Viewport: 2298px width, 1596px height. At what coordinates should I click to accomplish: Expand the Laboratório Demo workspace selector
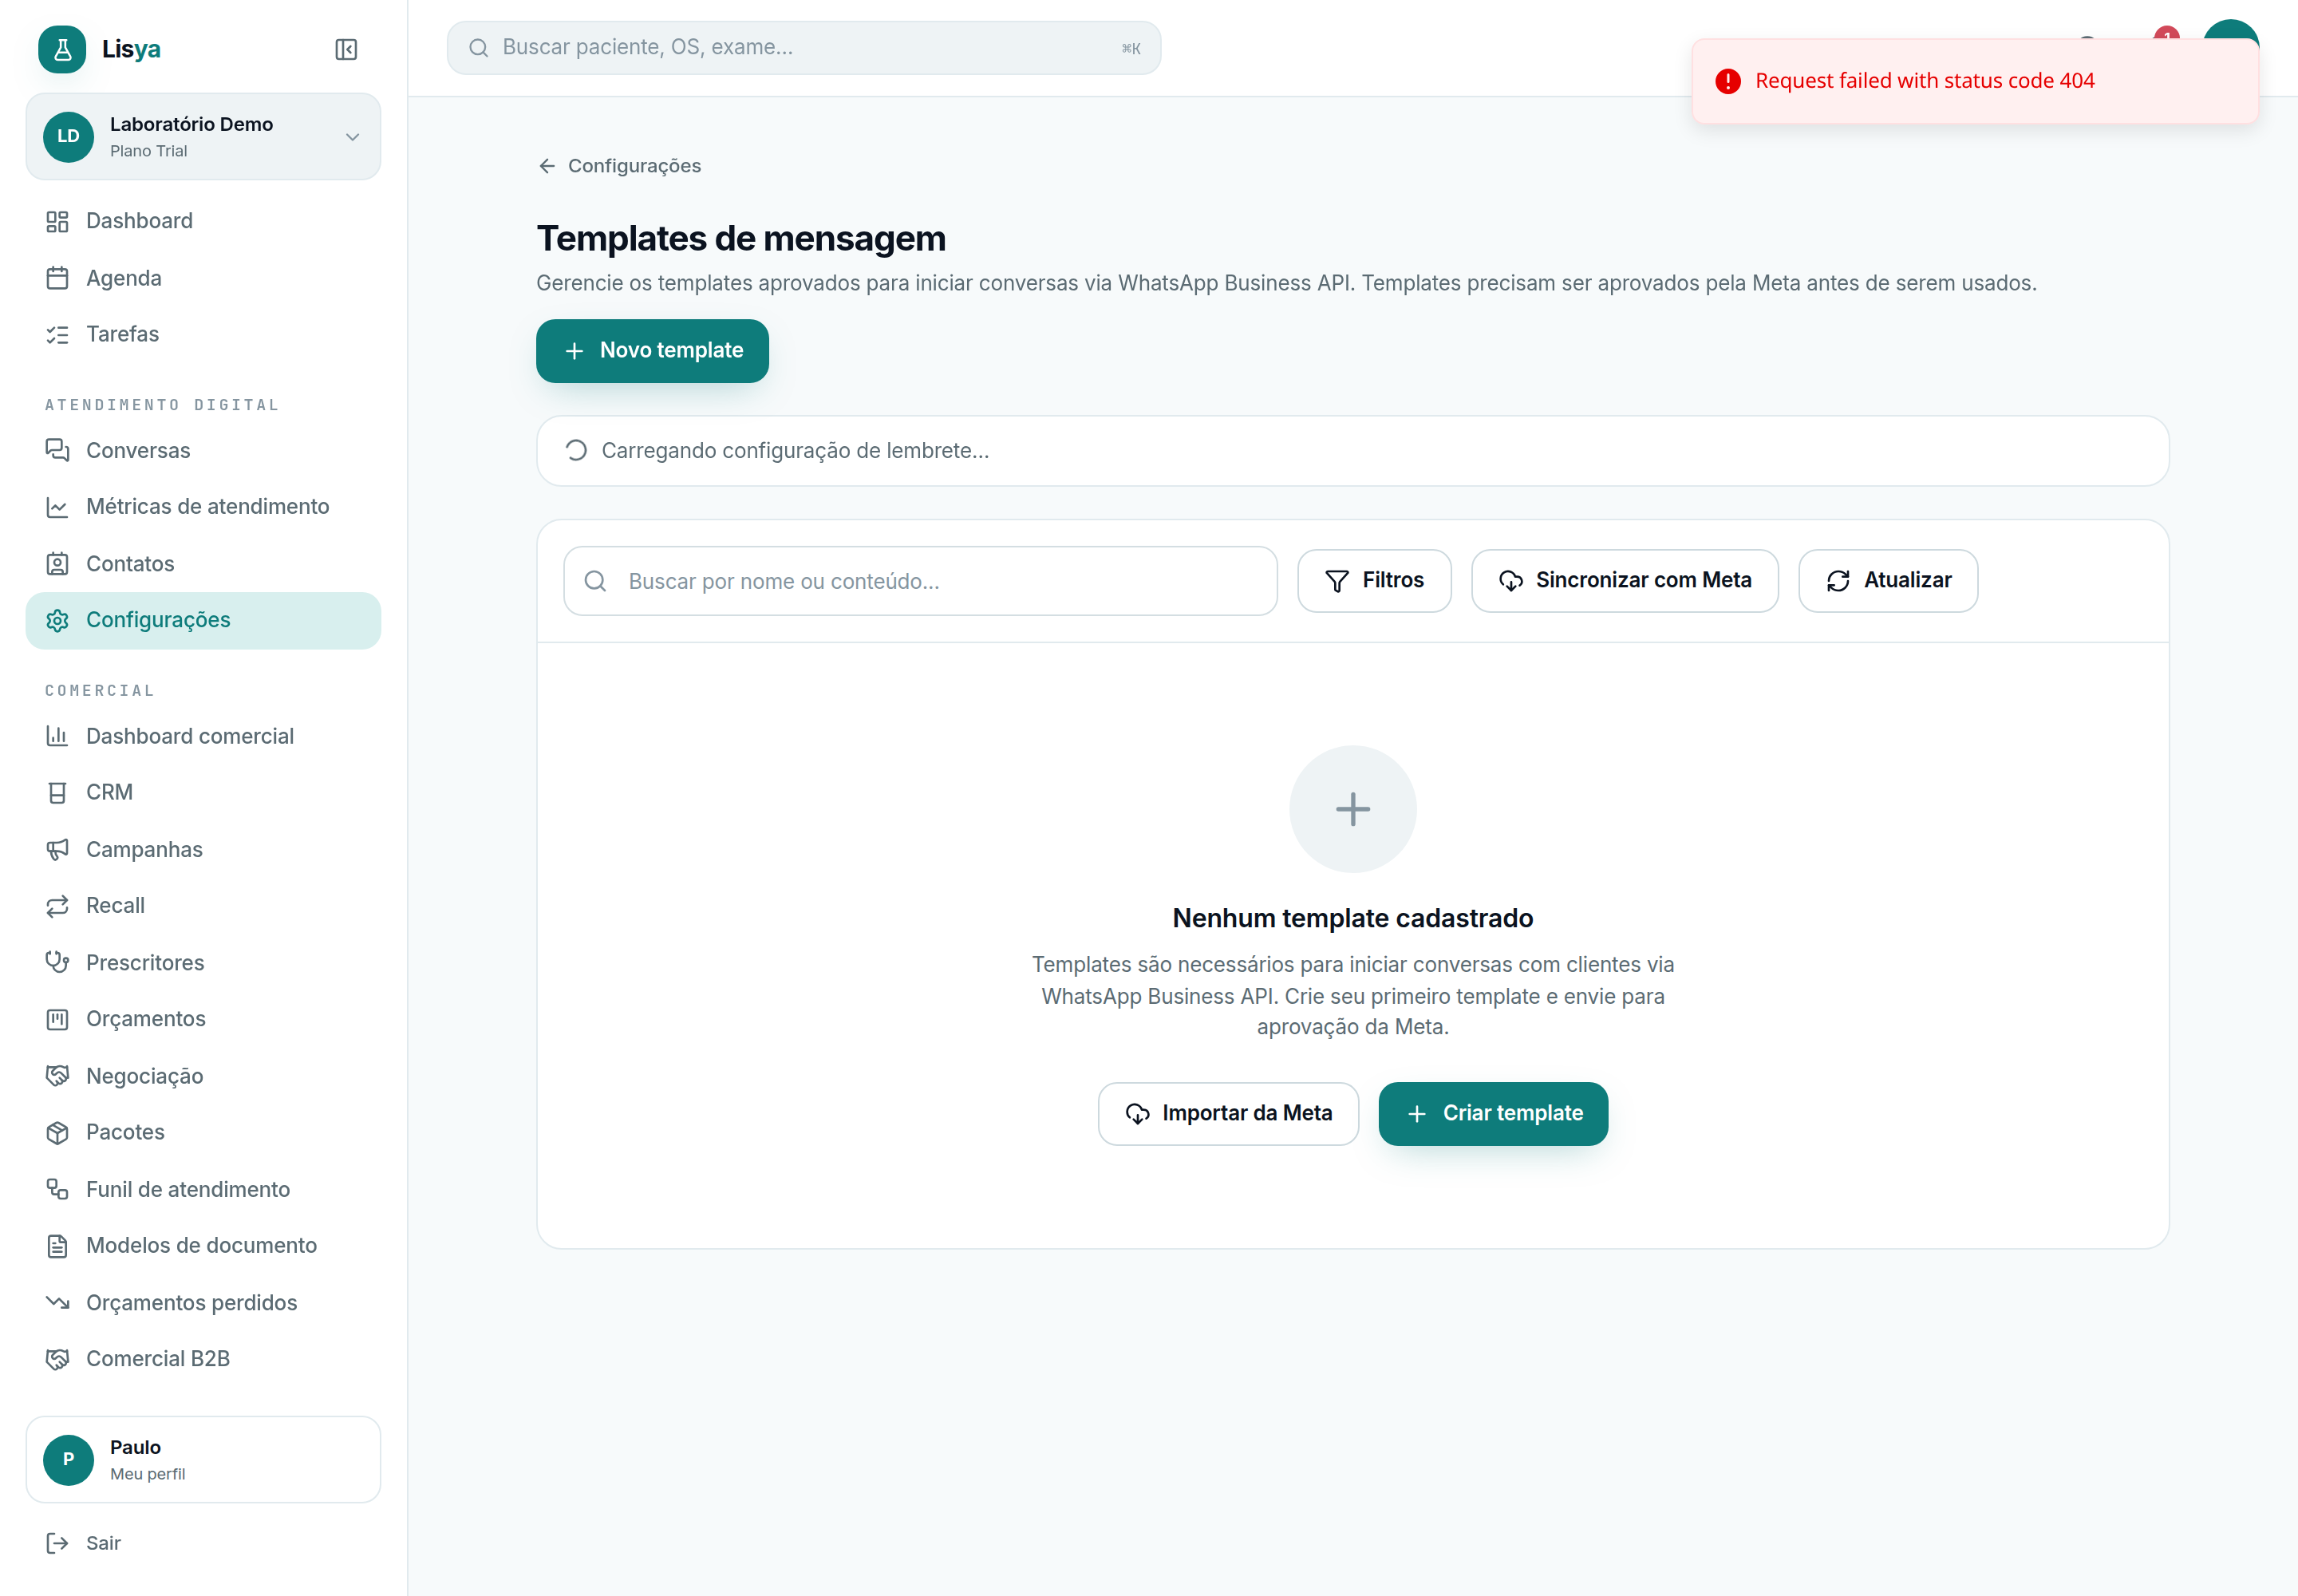pos(203,137)
